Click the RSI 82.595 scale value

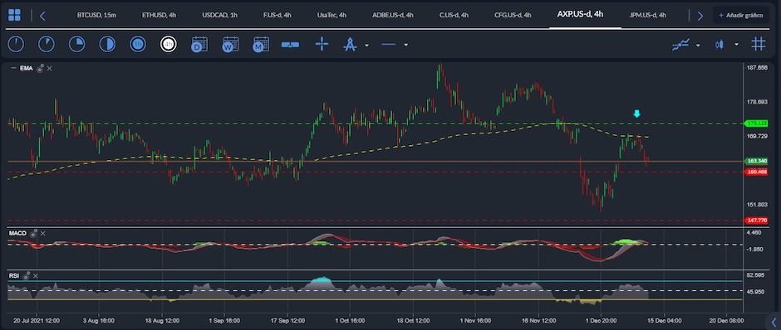pos(755,275)
